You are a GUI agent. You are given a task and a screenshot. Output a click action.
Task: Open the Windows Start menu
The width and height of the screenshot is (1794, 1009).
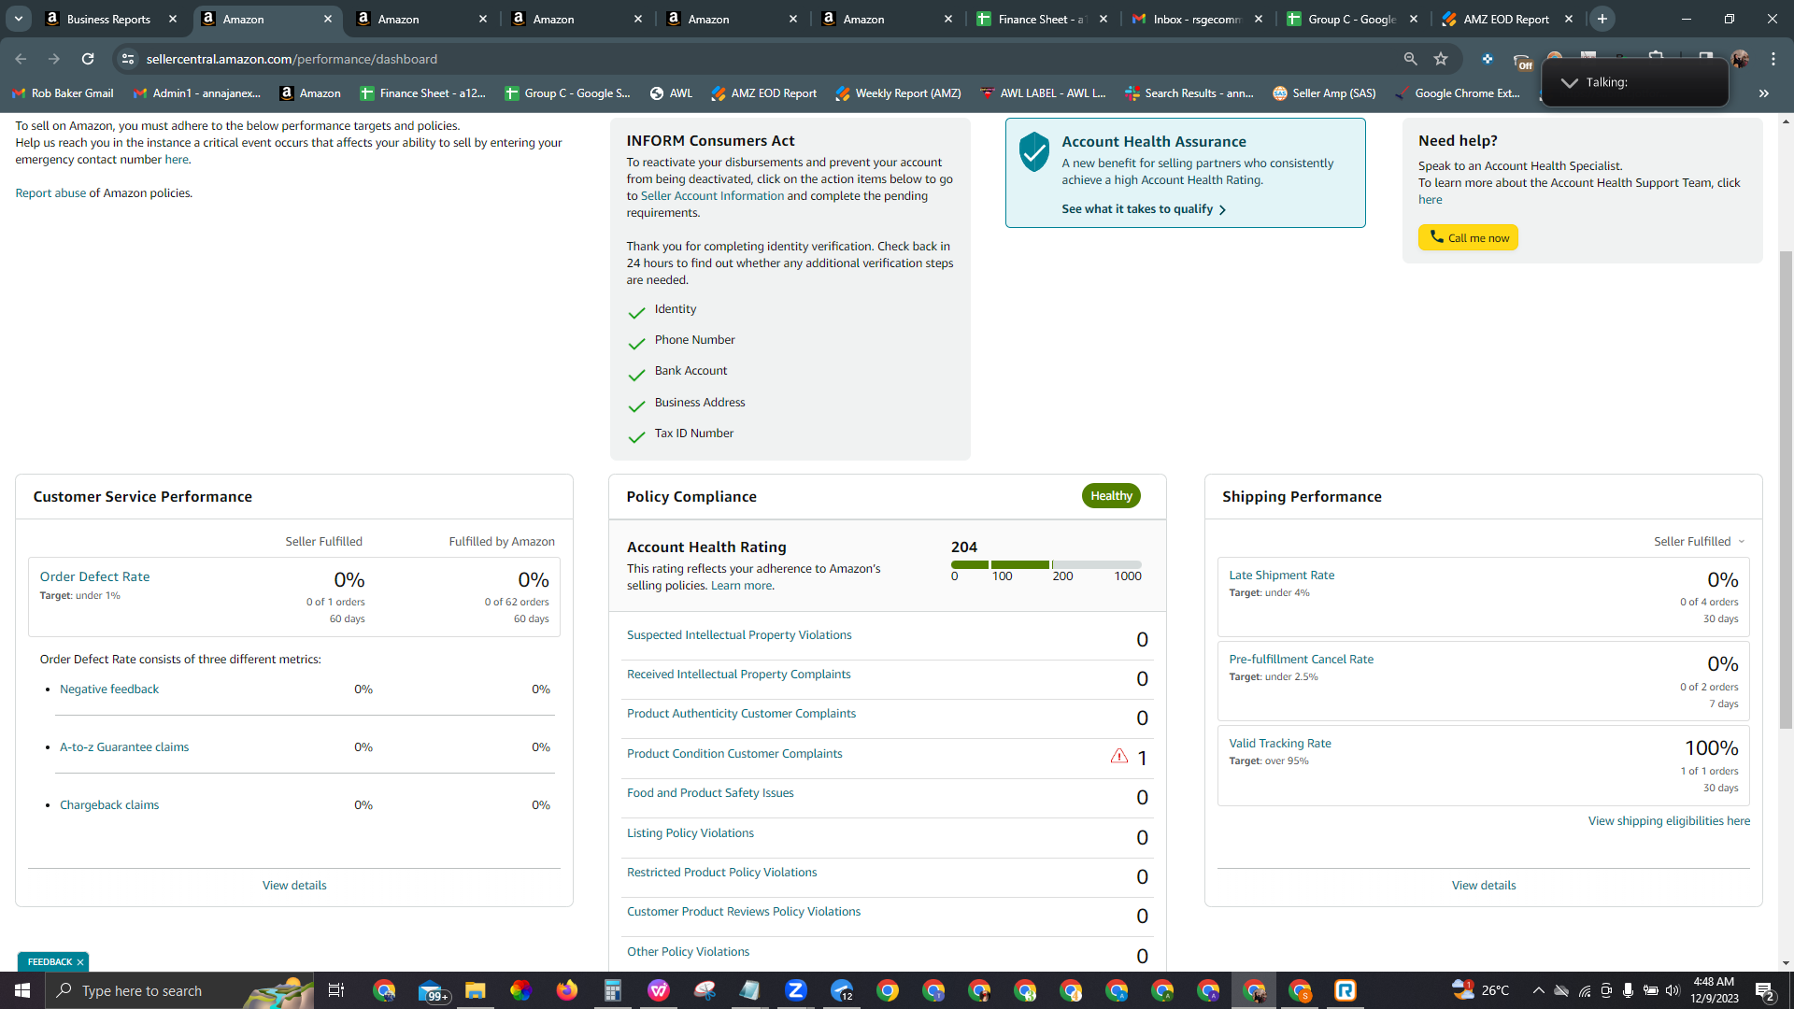pyautogui.click(x=22, y=990)
